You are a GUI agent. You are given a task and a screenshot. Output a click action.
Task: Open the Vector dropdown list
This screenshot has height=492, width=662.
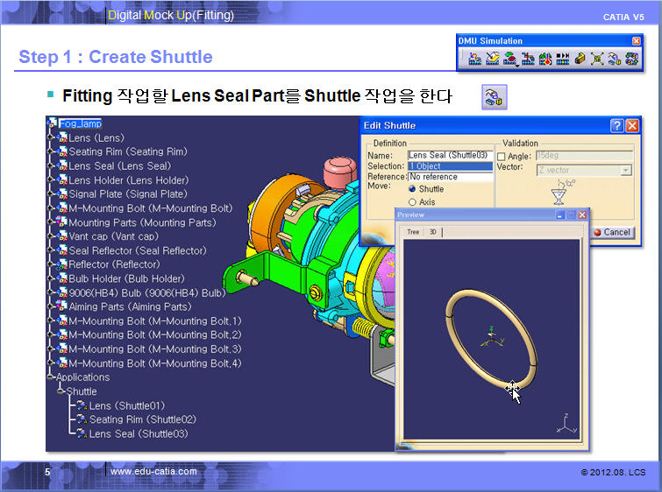click(x=626, y=170)
